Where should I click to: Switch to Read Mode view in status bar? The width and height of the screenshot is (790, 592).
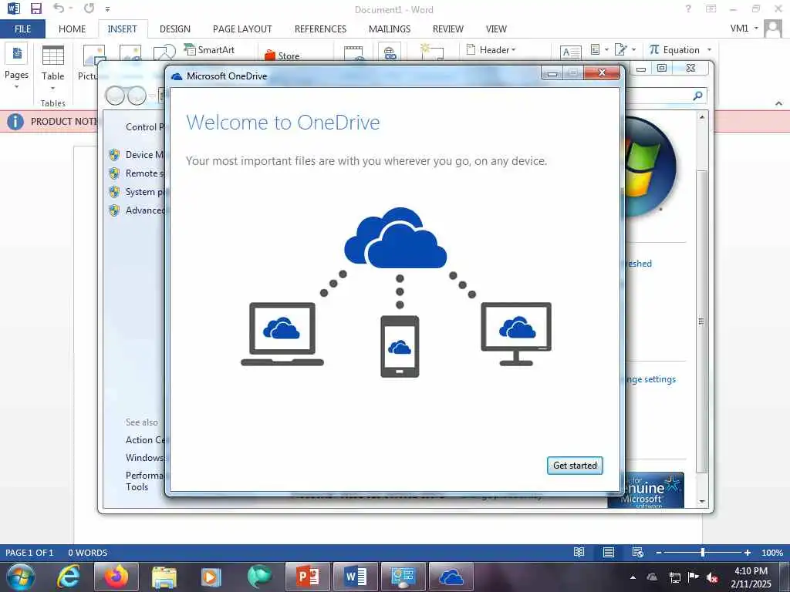(579, 552)
